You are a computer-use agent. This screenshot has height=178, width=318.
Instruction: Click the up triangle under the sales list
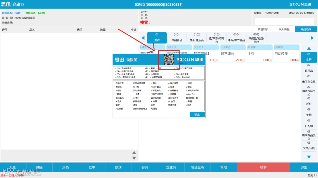point(134,152)
